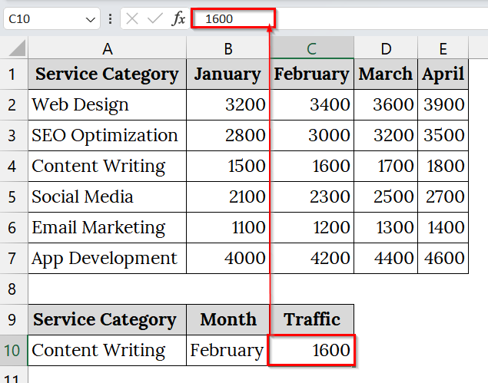The height and width of the screenshot is (383, 488).
Task: Click Social Media January value 2100
Action: (227, 197)
